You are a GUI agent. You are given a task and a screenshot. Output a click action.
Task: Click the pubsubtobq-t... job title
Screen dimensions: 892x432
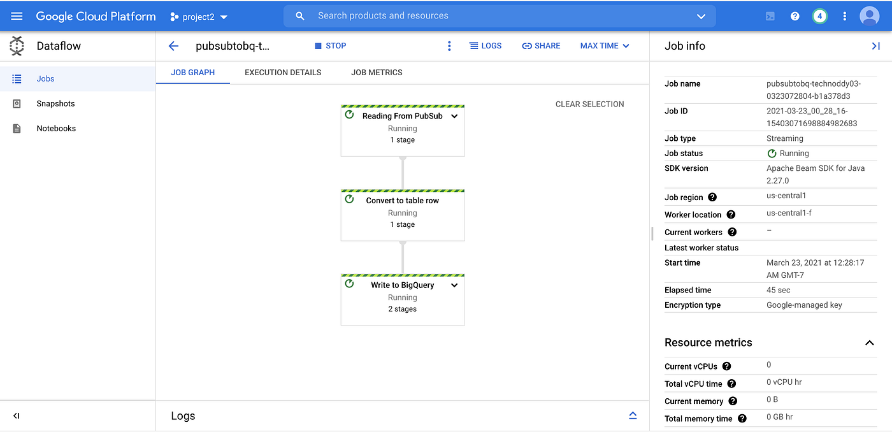tap(233, 46)
